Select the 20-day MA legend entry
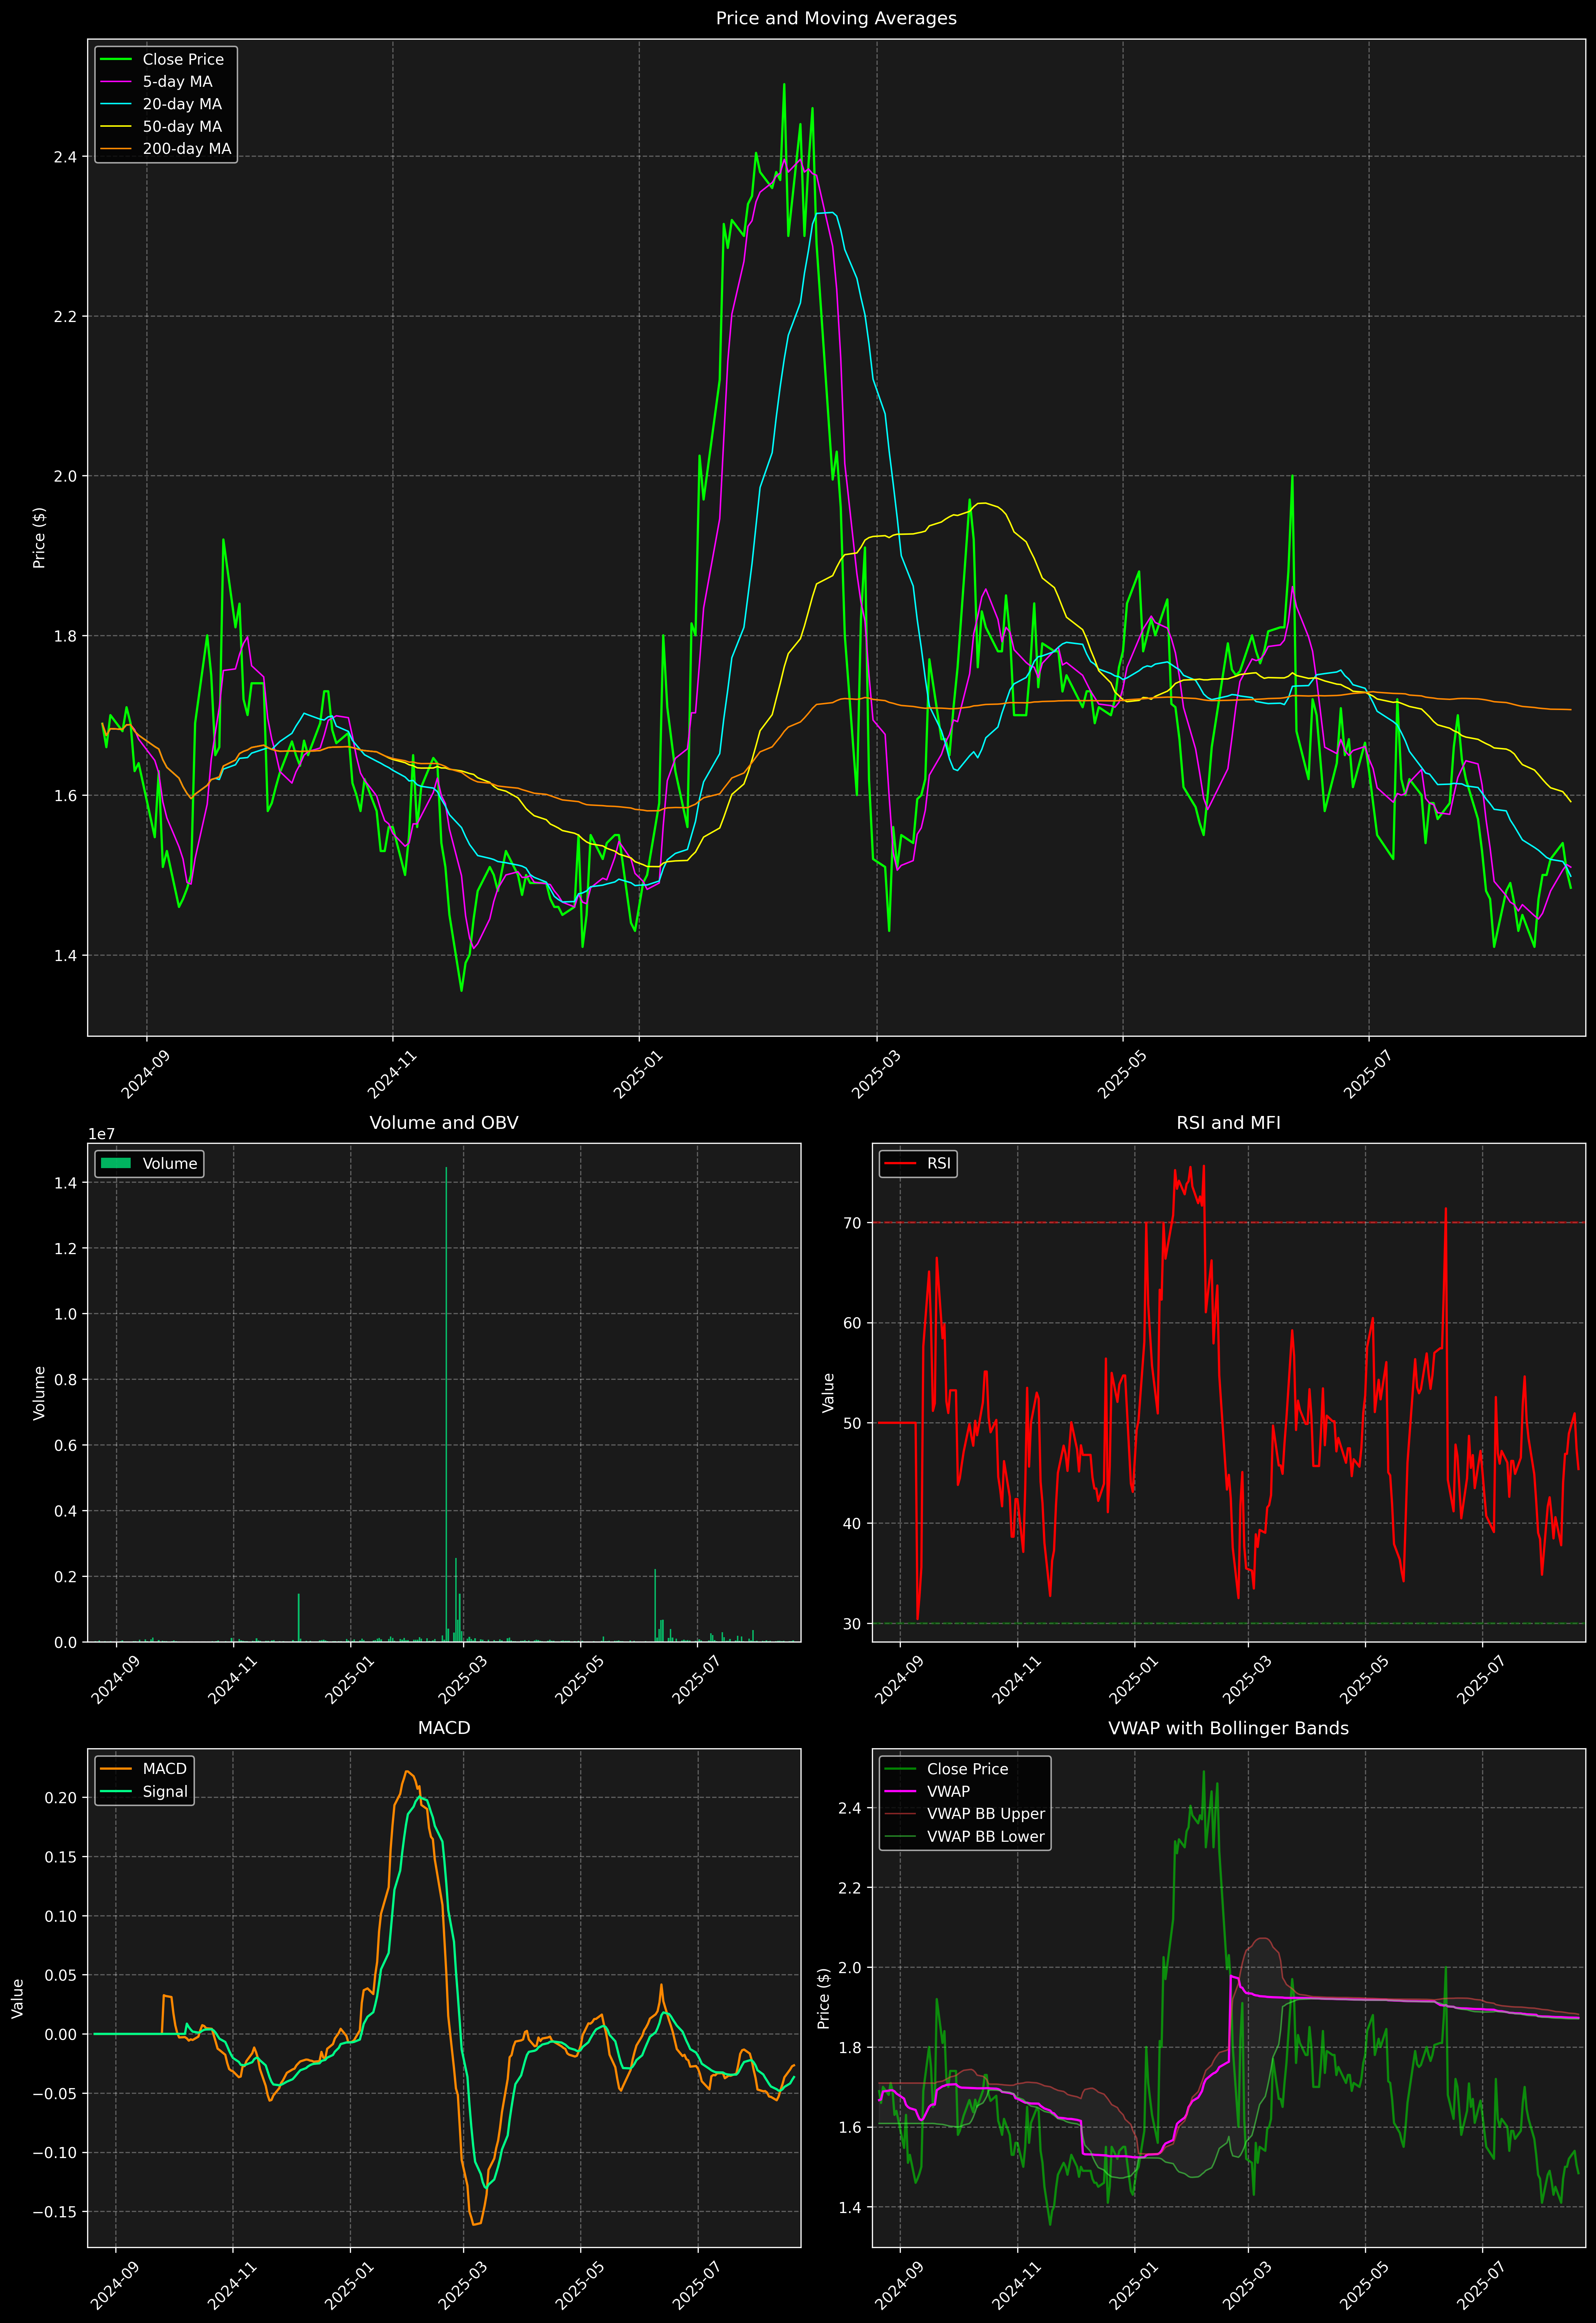The image size is (1596, 2323). coord(182,104)
